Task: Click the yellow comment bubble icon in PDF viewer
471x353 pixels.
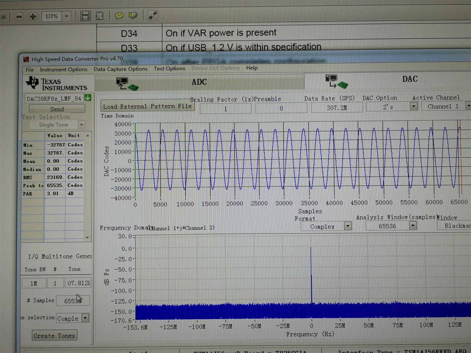Action: pyautogui.click(x=119, y=16)
